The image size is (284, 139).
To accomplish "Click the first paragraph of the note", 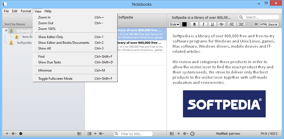I will click(223, 44).
